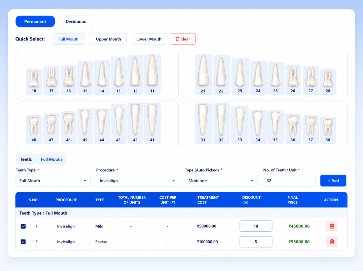Pick tooth 28 wisdom tooth
This screenshot has width=363, height=271.
coord(328,81)
